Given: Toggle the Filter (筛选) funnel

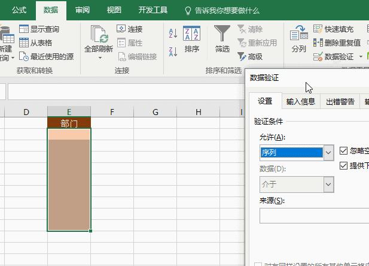Looking at the screenshot, I should tap(222, 39).
